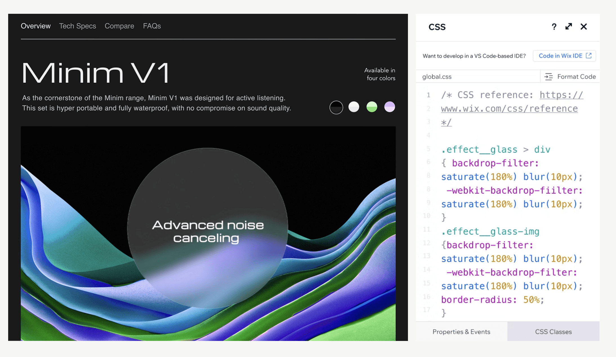Click the Format Code indent icon

click(x=548, y=77)
